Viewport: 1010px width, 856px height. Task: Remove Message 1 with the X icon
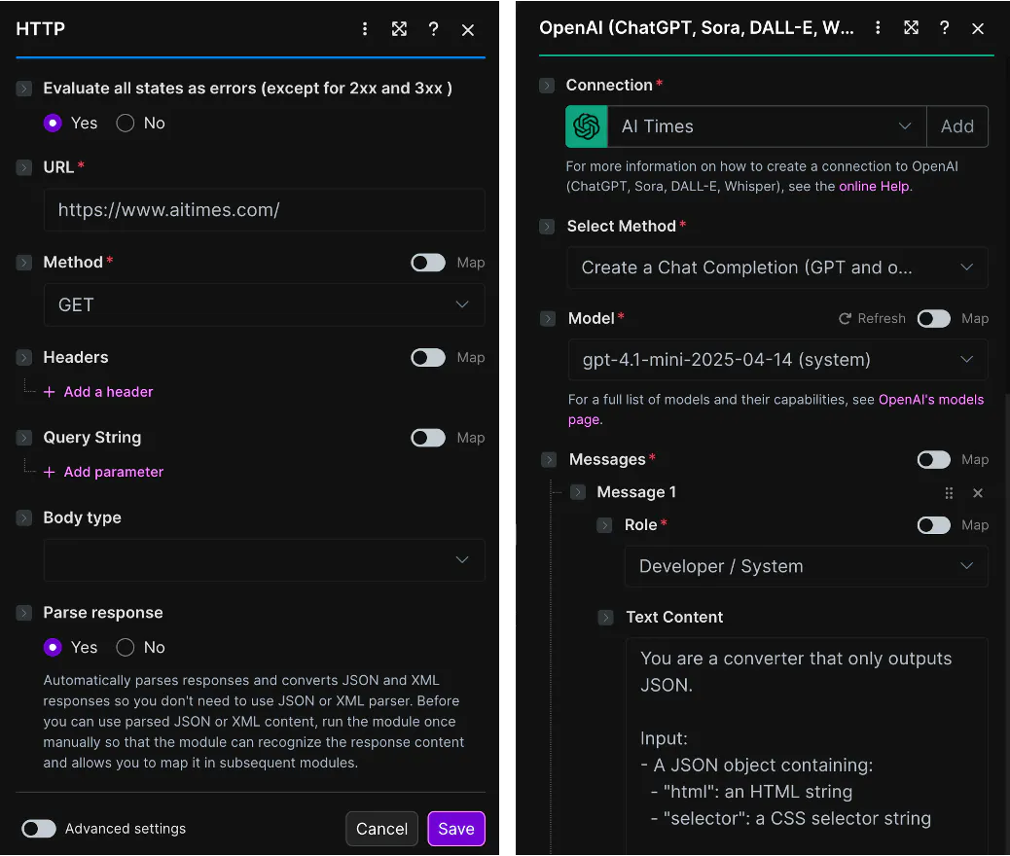pyautogui.click(x=978, y=493)
